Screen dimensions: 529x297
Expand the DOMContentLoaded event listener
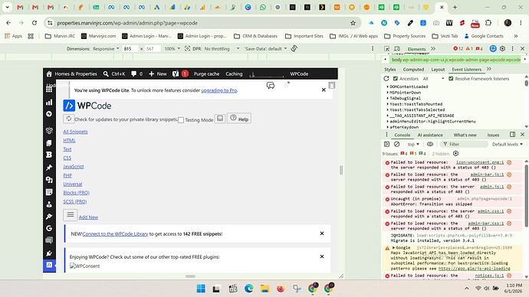387,86
